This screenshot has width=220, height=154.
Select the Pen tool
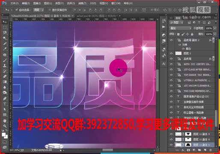pos(5,98)
